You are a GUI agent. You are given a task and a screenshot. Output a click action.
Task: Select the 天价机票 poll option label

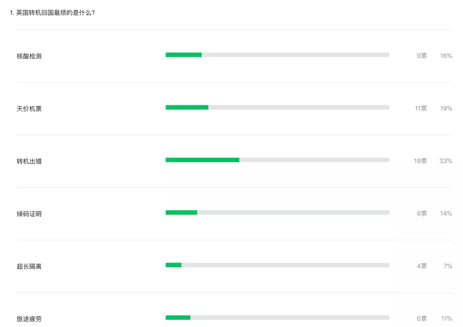(x=29, y=109)
